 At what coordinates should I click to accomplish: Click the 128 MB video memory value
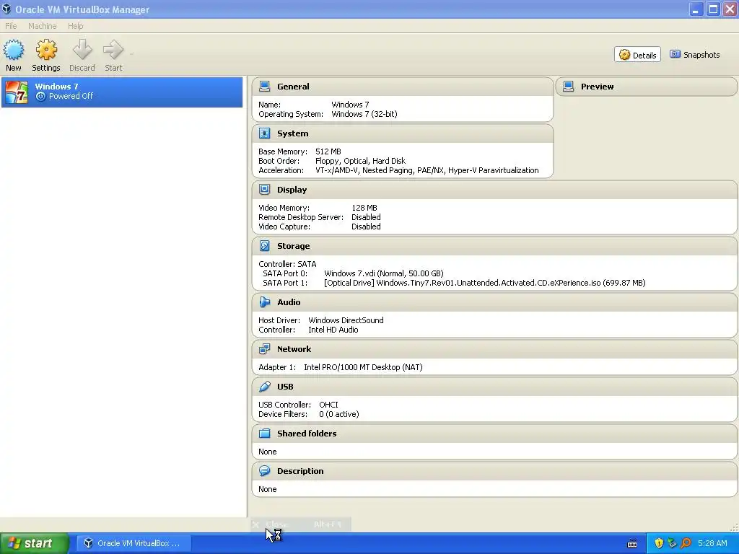(x=364, y=208)
